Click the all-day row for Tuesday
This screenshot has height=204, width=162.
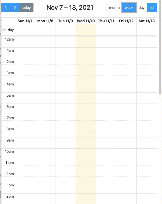[65, 30]
